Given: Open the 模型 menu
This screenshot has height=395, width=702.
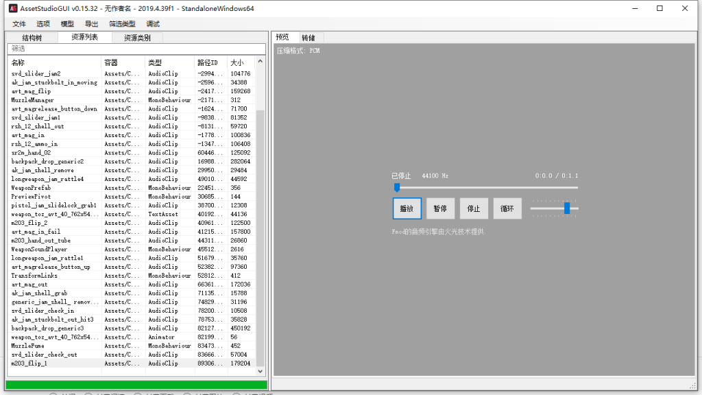Looking at the screenshot, I should tap(67, 24).
